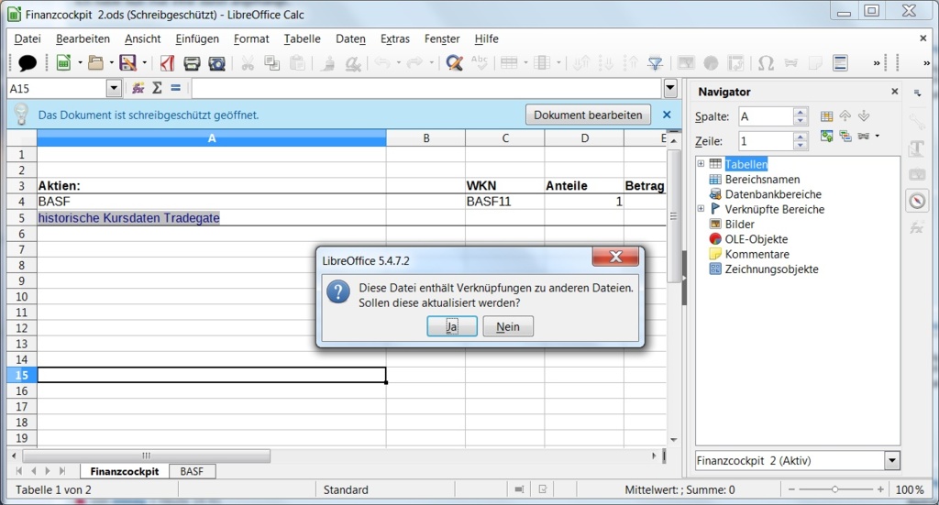
Task: Expand the formula bar input line
Action: [670, 89]
